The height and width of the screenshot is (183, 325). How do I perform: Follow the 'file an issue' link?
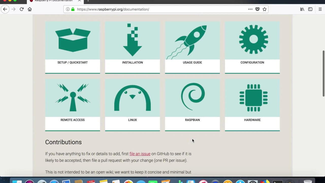(x=140, y=154)
